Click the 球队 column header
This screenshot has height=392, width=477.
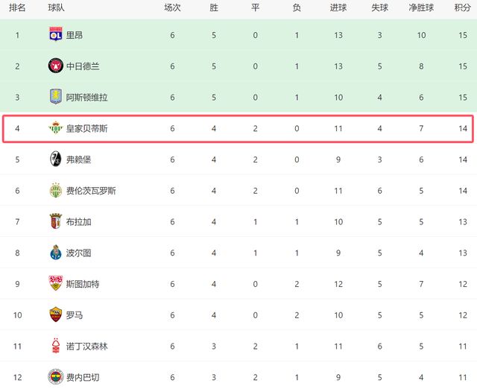pos(56,7)
